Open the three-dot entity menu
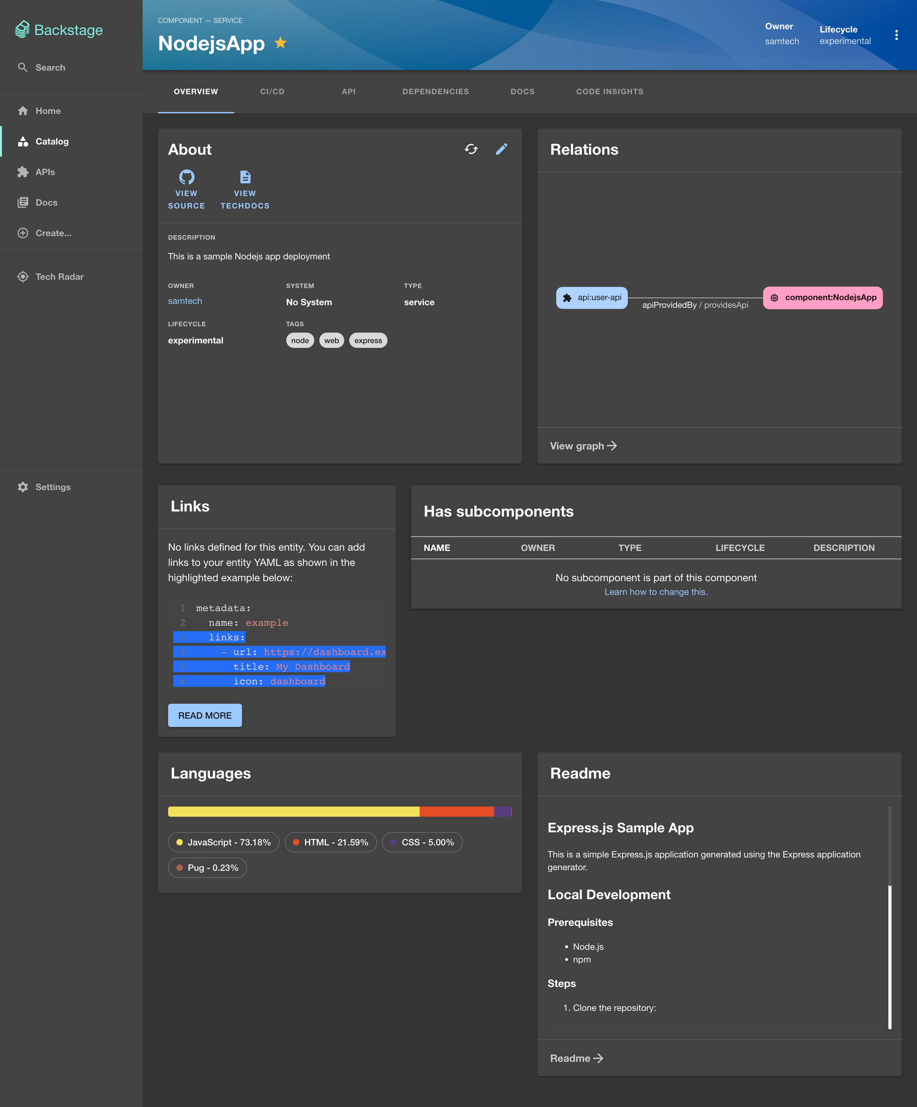Screen dimensions: 917x1107 click(x=896, y=35)
